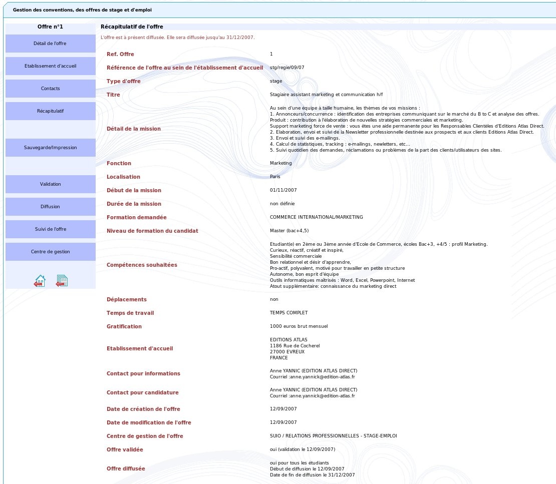Open the Sauvegarde/Impression page
The image size is (556, 484).
(x=50, y=148)
